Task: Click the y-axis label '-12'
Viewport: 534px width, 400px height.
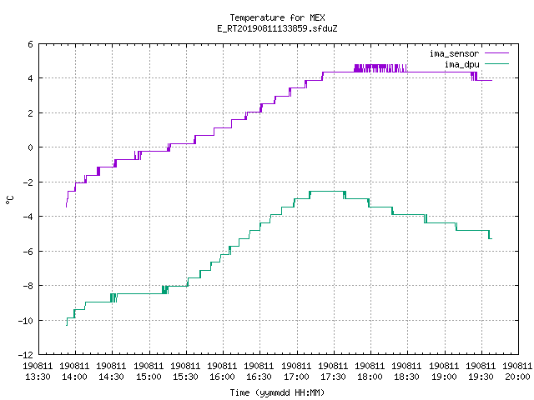Action: point(26,355)
